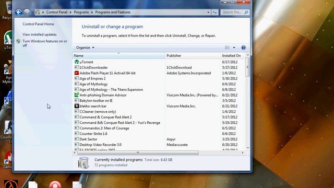The width and height of the screenshot is (334, 188).
Task: Click the horizontal scrollbar left arrow
Action: (x=75, y=152)
